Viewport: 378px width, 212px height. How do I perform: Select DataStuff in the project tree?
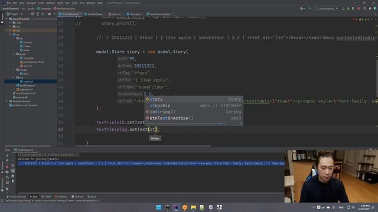28,81
